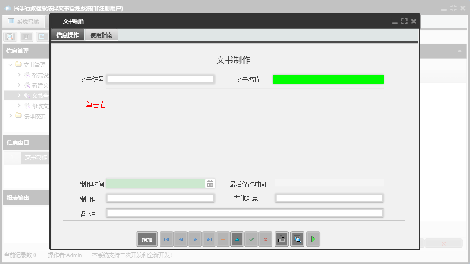Jump to last record with navigation icon
Viewport: 470px width, 264px height.
(209, 239)
